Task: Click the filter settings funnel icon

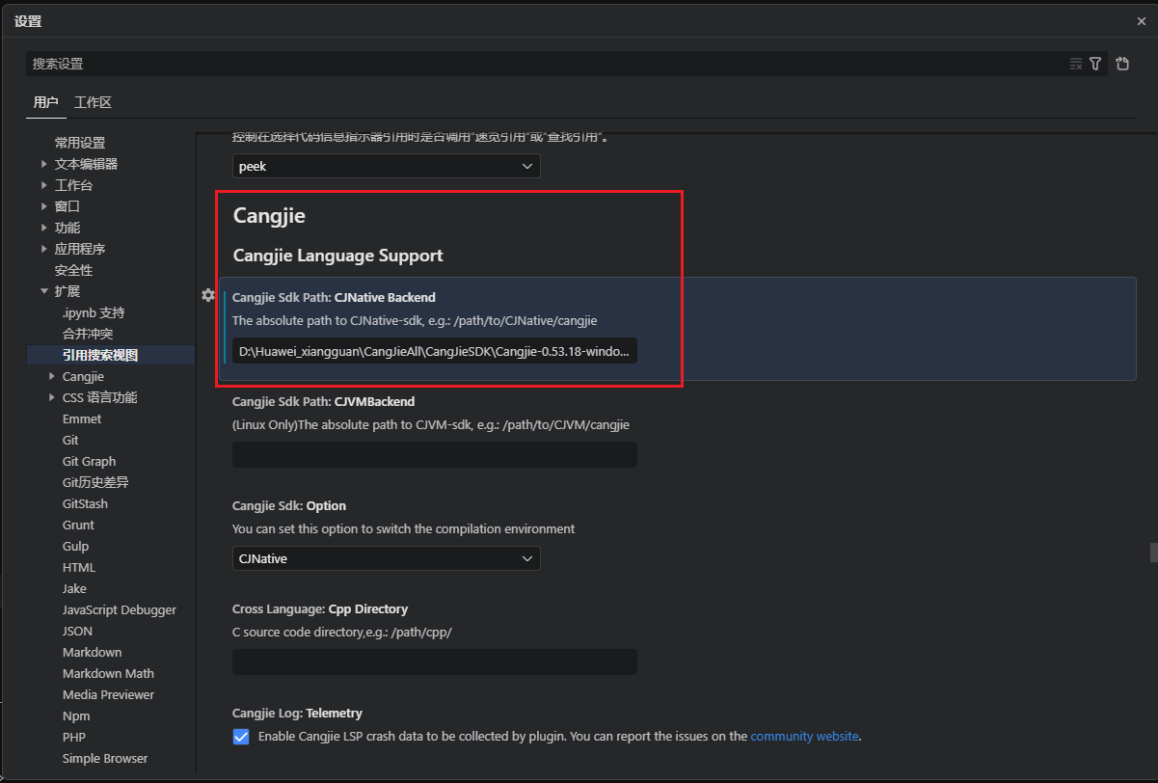Action: coord(1095,64)
